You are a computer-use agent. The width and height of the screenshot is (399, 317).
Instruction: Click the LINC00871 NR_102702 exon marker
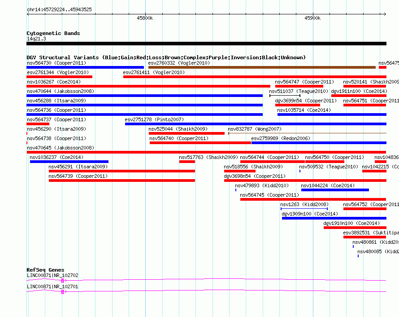coord(63,281)
